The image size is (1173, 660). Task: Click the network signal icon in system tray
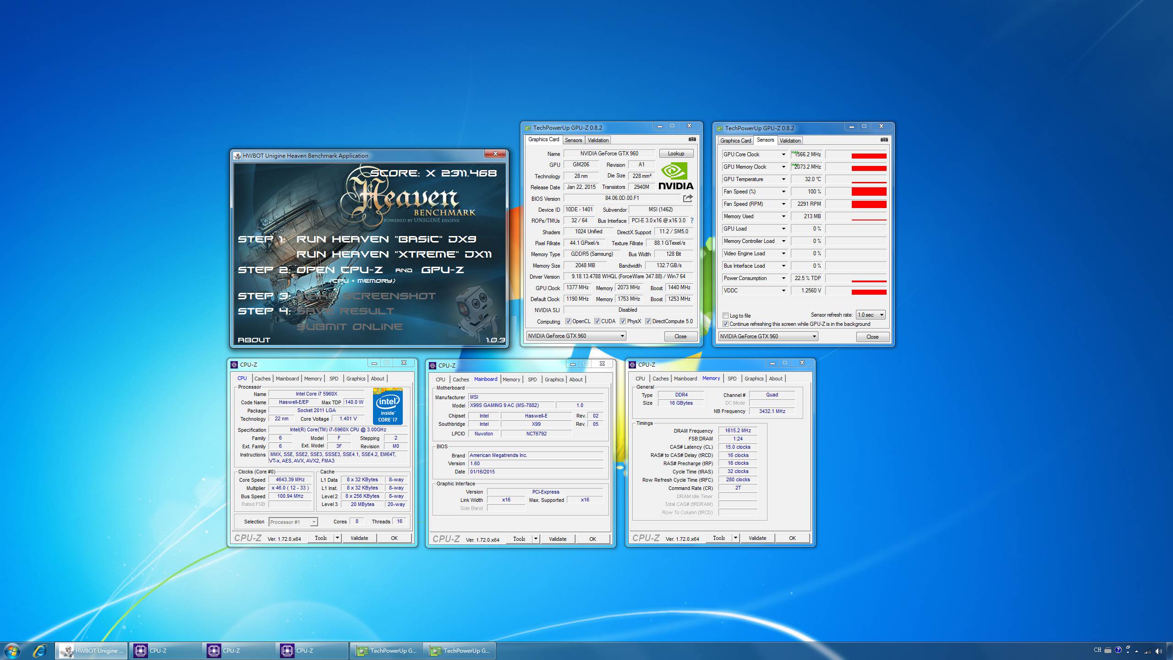(1148, 650)
